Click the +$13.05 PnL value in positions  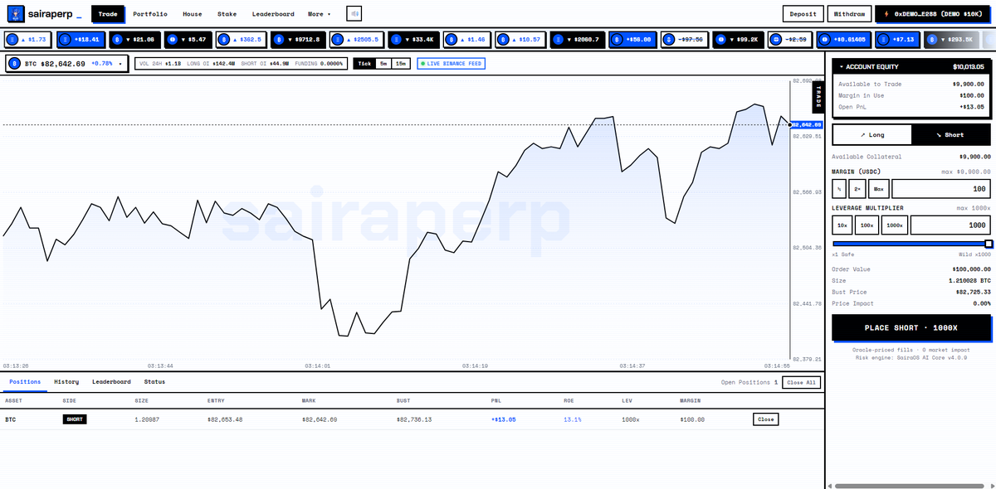[x=505, y=419]
